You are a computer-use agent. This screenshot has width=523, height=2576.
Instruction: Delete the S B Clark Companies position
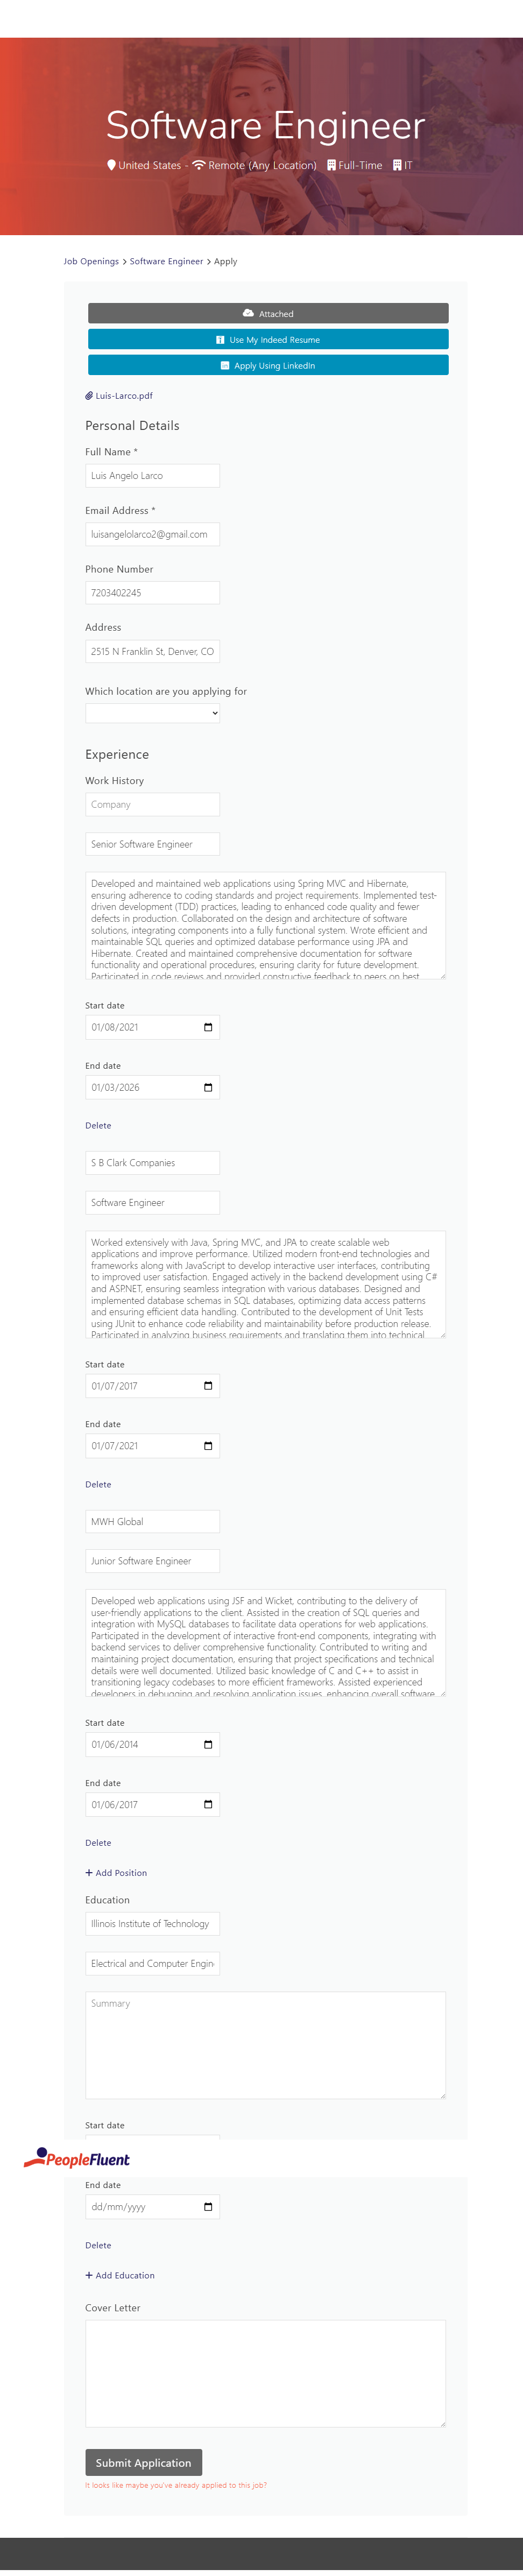[x=98, y=1485]
